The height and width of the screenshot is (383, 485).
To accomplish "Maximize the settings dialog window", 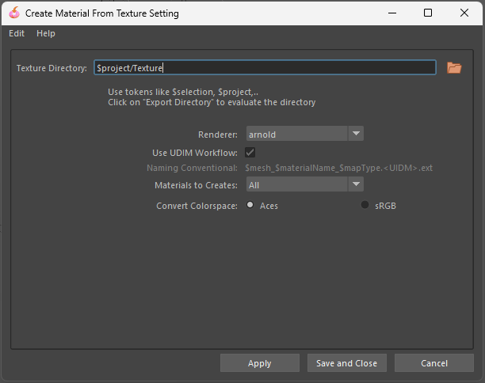I will (x=428, y=13).
